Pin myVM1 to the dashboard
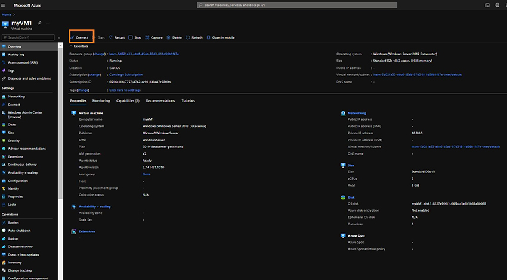This screenshot has height=280, width=507. coord(39,22)
